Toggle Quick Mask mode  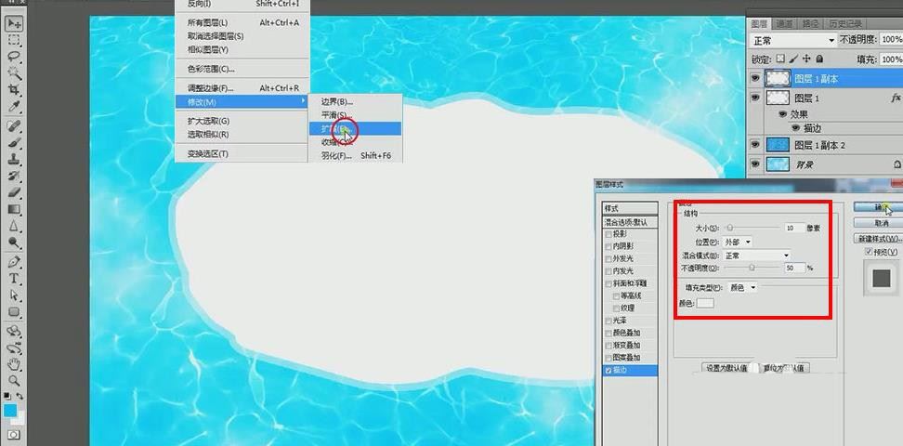click(x=14, y=434)
